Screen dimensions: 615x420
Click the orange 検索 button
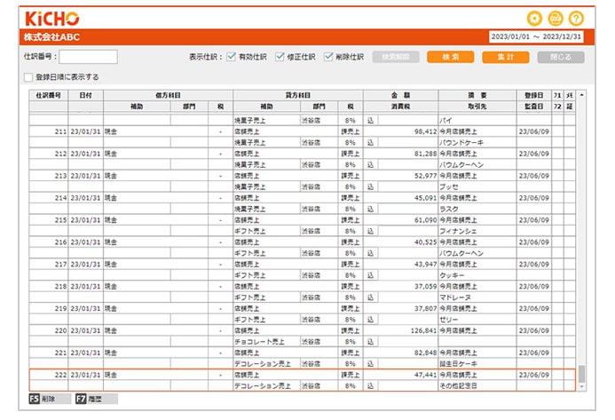450,57
